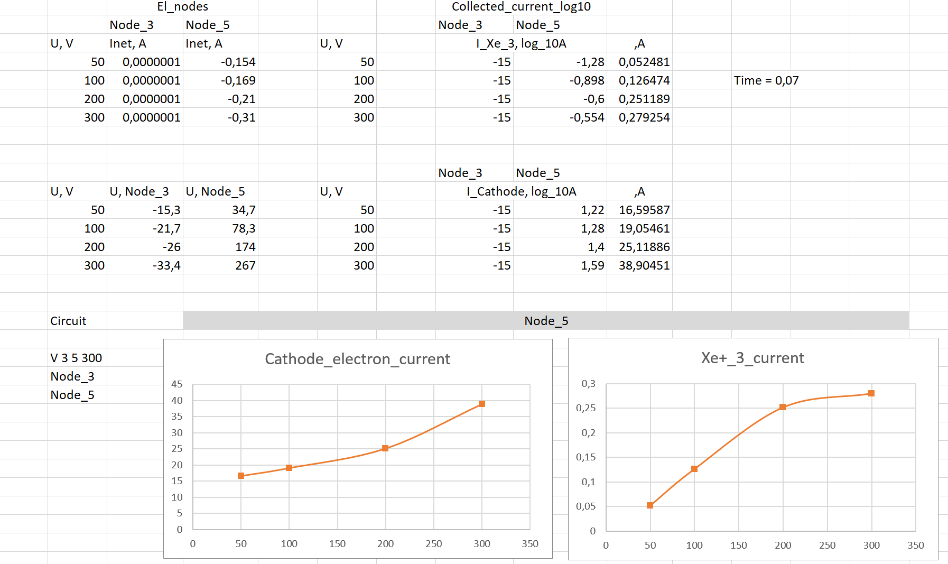Click the U, Node_5 column header cell
This screenshot has width=948, height=564.
(x=220, y=191)
